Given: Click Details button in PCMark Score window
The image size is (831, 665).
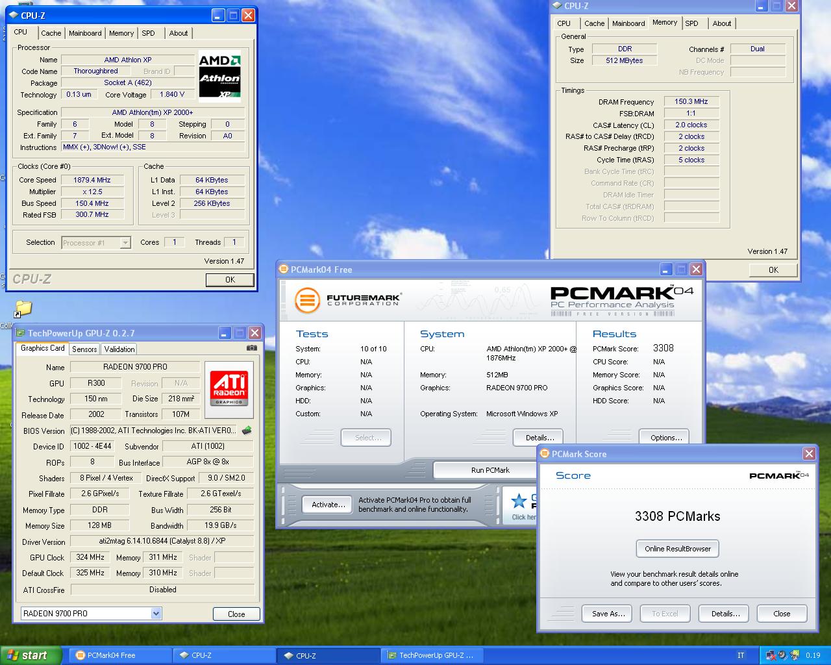Looking at the screenshot, I should pyautogui.click(x=725, y=614).
